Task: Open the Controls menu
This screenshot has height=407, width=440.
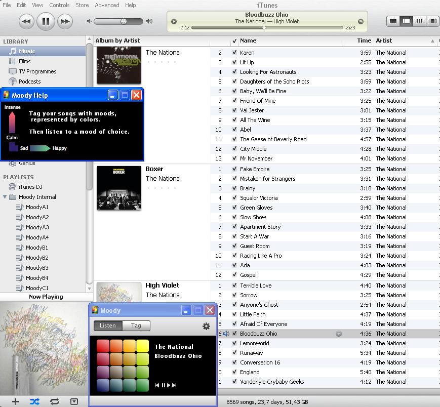Action: click(x=59, y=5)
